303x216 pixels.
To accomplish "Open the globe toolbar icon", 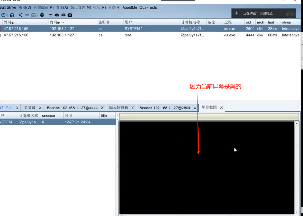I will pos(42,15).
